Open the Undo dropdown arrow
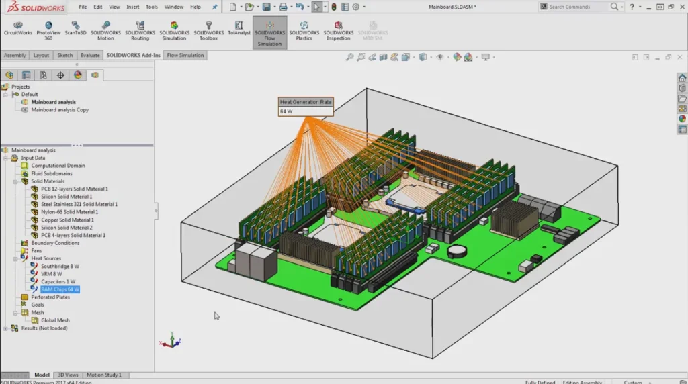Image resolution: width=688 pixels, height=384 pixels. tap(308, 7)
